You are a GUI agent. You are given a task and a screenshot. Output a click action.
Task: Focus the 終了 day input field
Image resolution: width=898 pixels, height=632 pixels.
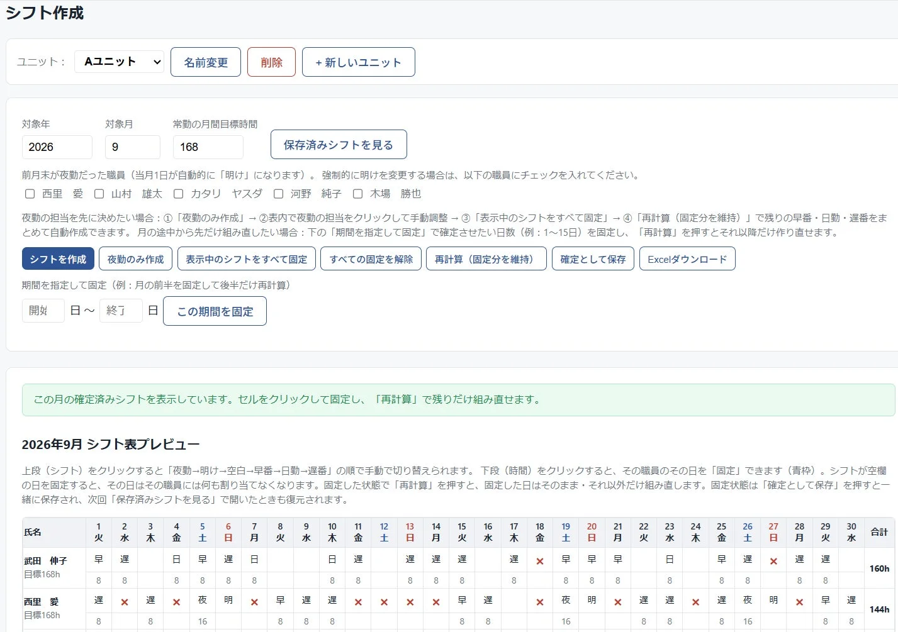[121, 311]
